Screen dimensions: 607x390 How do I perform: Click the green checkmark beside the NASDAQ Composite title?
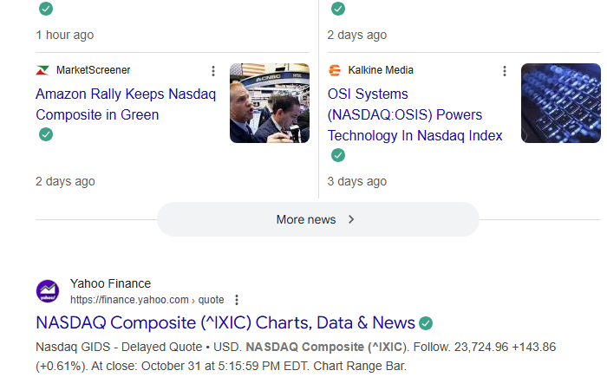point(426,323)
